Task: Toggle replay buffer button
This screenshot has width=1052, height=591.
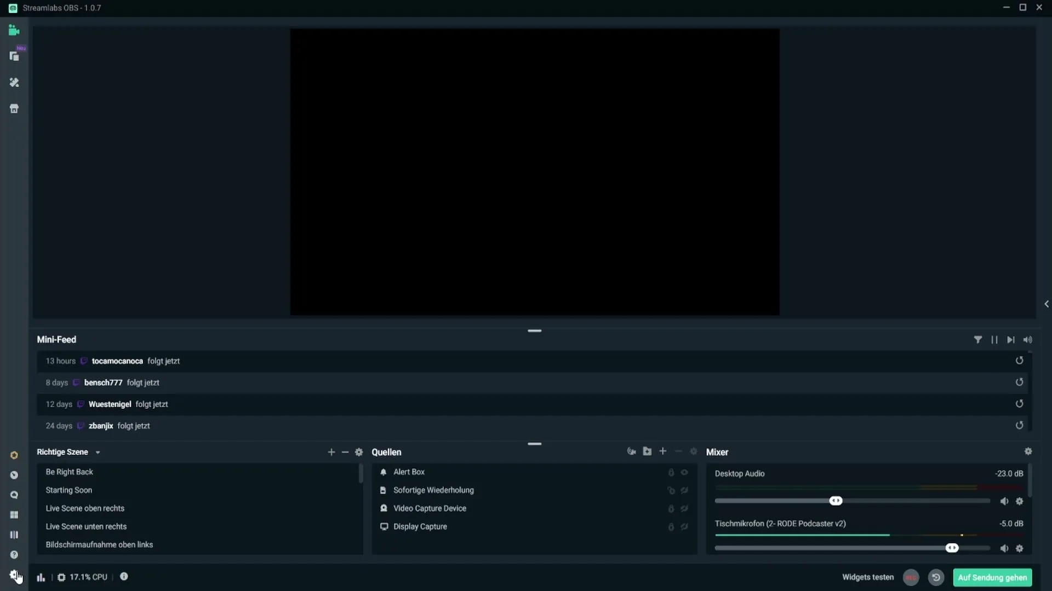Action: (936, 577)
